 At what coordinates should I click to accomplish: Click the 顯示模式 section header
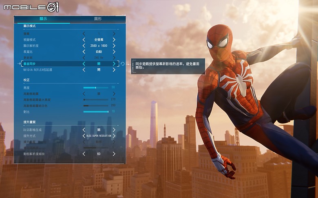[29, 26]
